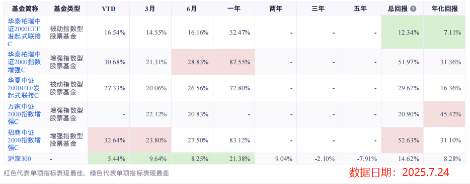Click the 五年 column header
Image resolution: width=470 pixels, height=184 pixels.
pos(360,9)
